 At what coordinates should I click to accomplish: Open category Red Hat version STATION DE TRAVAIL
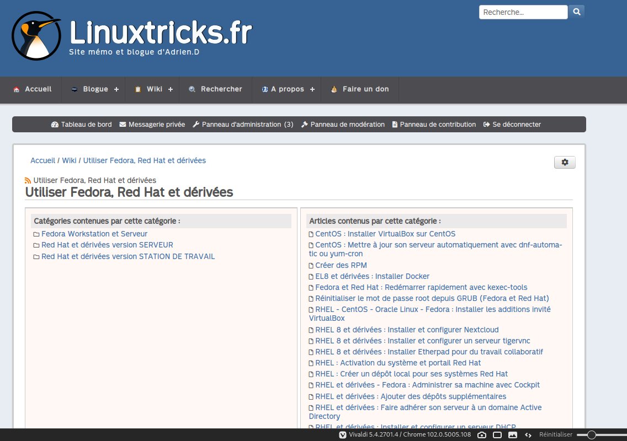point(128,256)
